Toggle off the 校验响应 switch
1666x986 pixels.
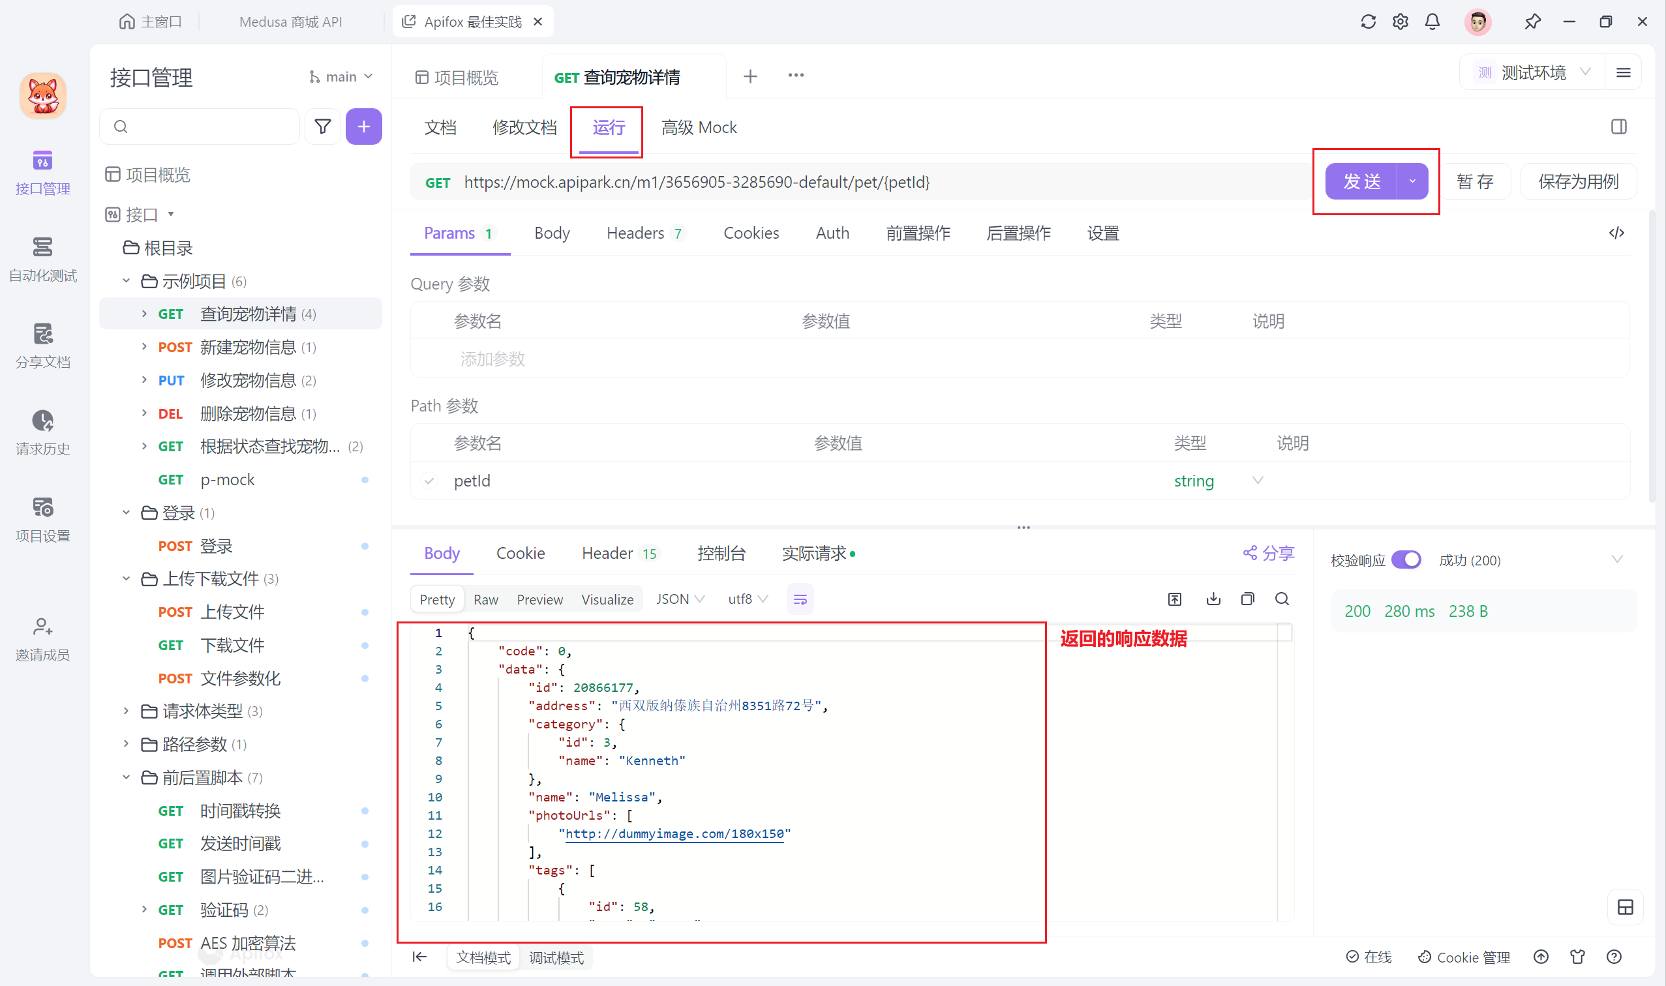(1407, 560)
